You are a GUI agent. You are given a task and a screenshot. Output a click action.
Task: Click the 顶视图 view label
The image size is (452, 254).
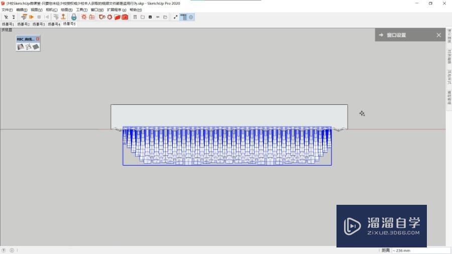point(7,30)
